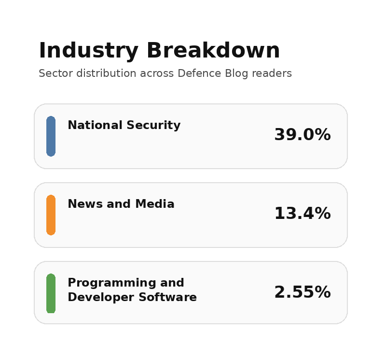This screenshot has width=384, height=361.
Task: Select the 39.0% percentage value
Action: pyautogui.click(x=302, y=135)
